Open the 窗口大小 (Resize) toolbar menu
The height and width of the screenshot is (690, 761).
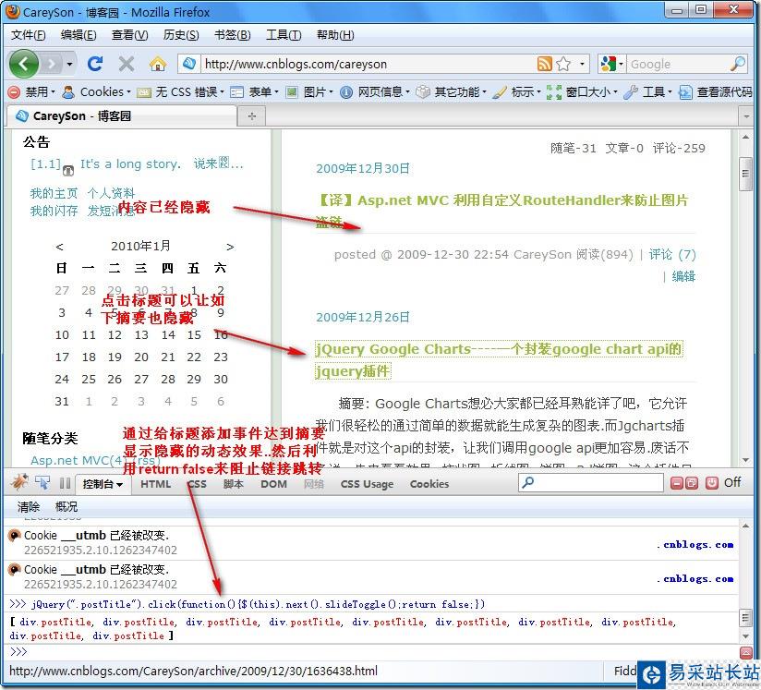[582, 91]
